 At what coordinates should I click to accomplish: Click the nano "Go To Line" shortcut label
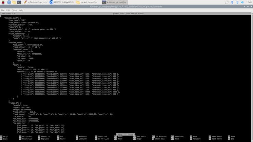pyautogui.click(x=103, y=139)
